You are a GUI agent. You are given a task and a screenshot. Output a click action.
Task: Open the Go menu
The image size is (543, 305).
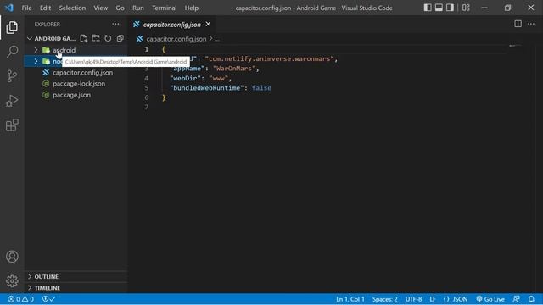[x=120, y=8]
